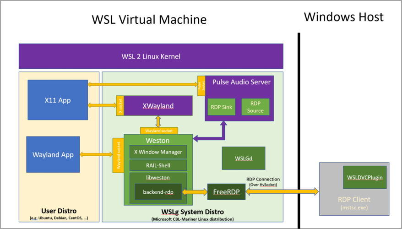Select the Windows Host heading

pyautogui.click(x=343, y=17)
